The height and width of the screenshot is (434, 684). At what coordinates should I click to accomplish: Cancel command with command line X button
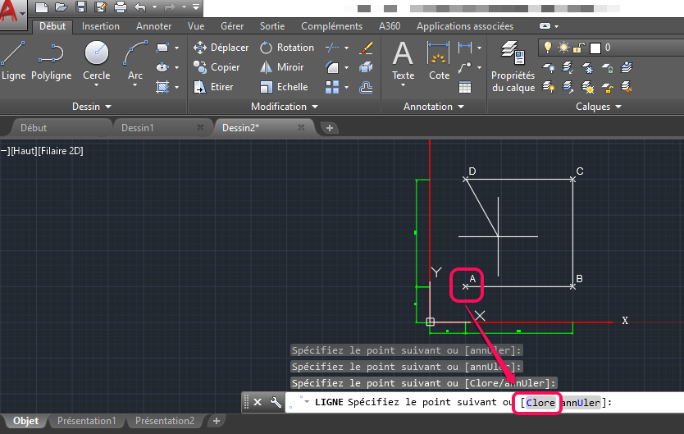pos(258,402)
